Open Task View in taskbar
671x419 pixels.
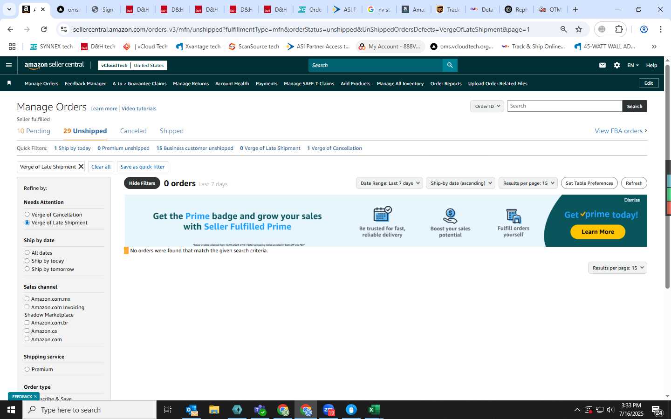[167, 410]
